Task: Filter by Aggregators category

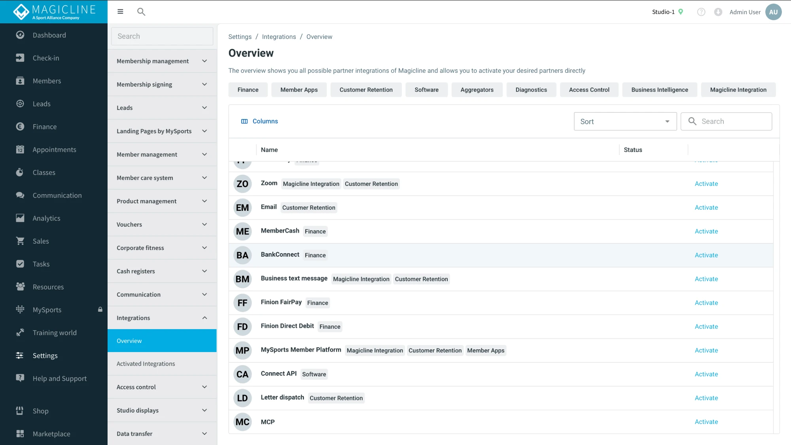Action: 477,90
